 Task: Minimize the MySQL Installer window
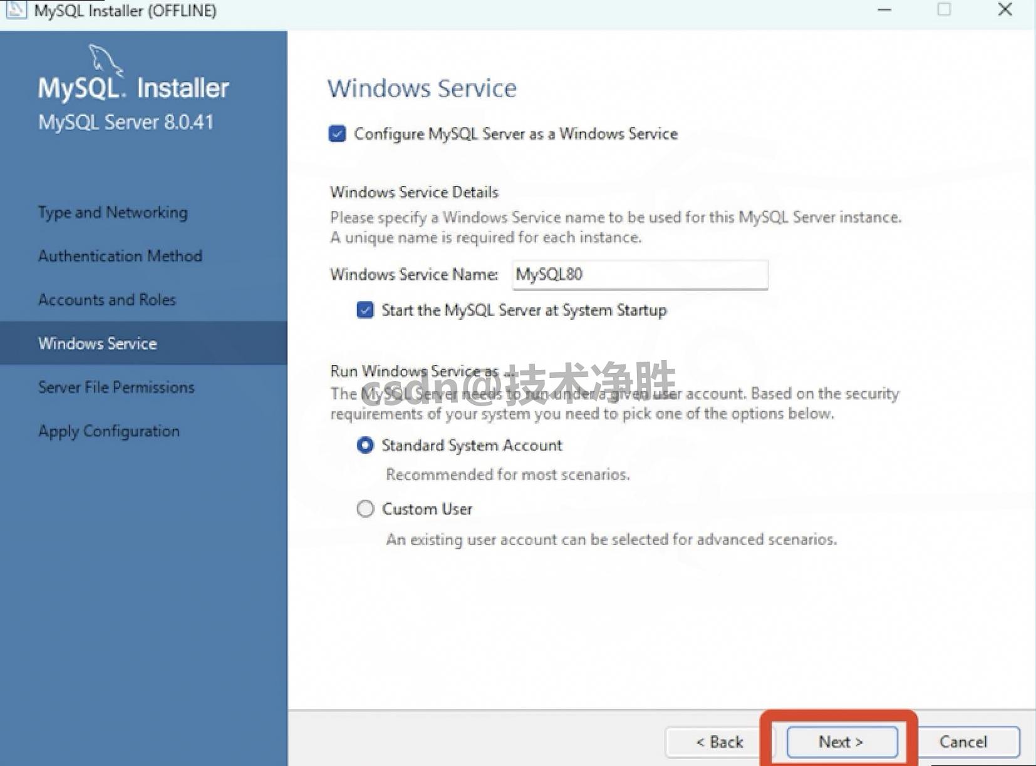(x=884, y=10)
